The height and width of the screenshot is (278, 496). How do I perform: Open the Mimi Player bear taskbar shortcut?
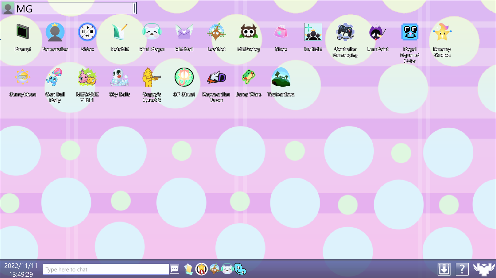point(227,269)
